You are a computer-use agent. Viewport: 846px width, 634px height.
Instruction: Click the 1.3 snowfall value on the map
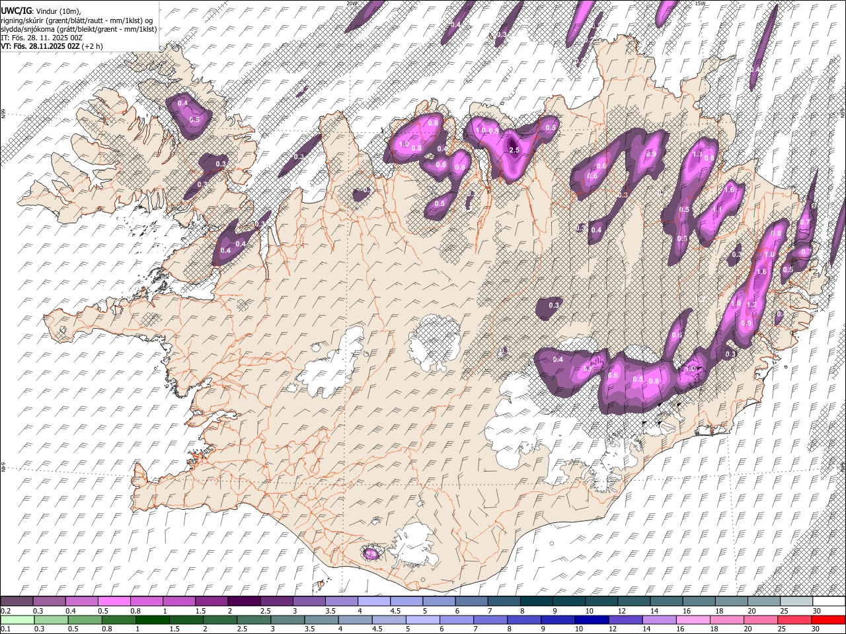click(697, 155)
